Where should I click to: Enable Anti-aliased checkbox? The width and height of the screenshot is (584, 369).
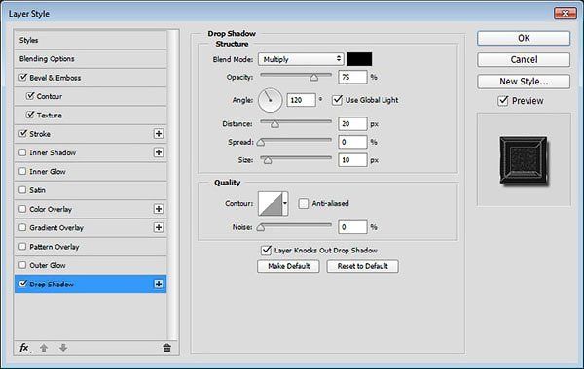304,203
